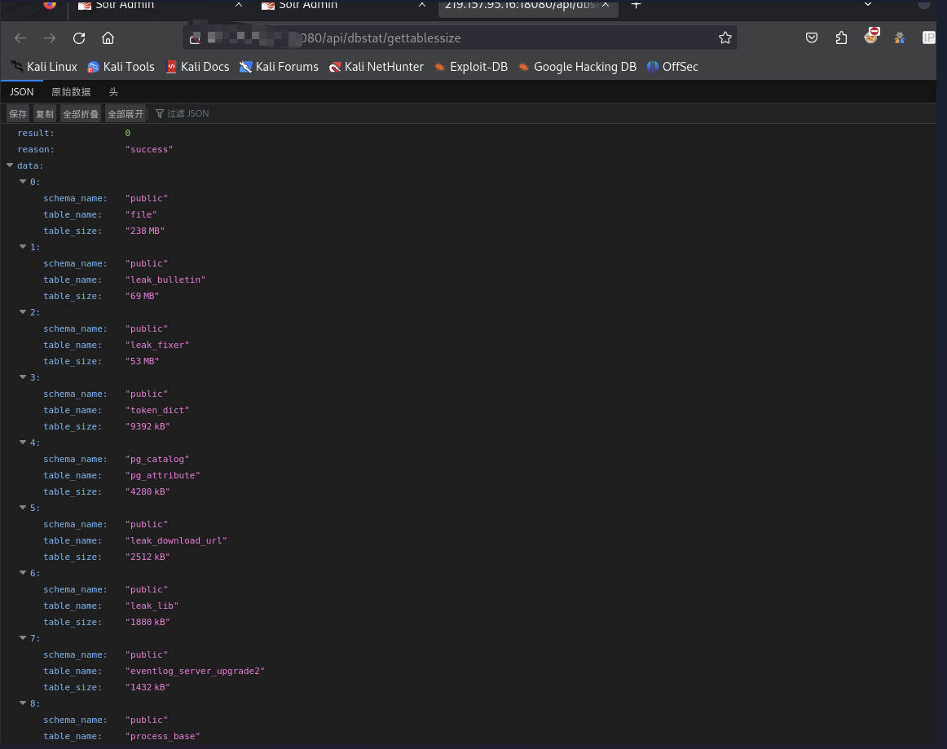Image resolution: width=947 pixels, height=749 pixels.
Task: Select the result value 0
Action: [x=127, y=133]
